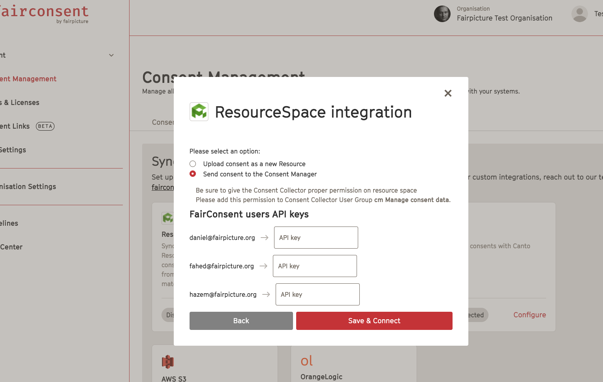Open Help Center sidebar item
Image resolution: width=603 pixels, height=382 pixels.
click(11, 247)
